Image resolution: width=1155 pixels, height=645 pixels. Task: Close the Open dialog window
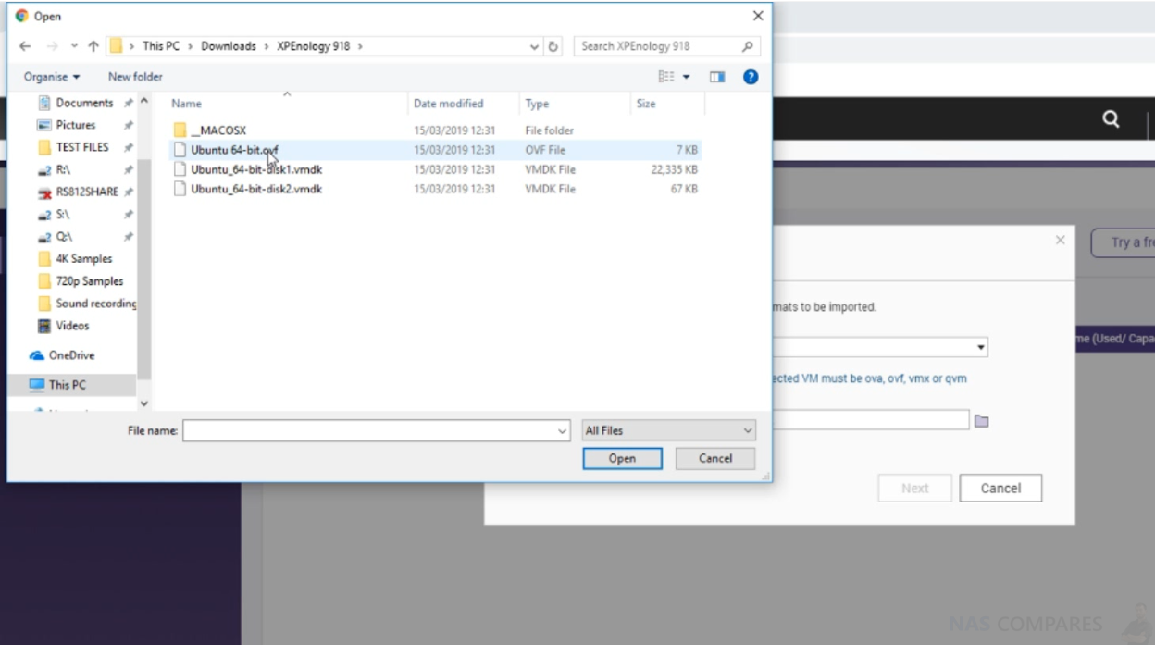click(758, 16)
